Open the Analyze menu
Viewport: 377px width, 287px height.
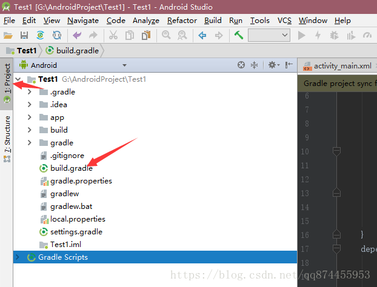pyautogui.click(x=146, y=21)
